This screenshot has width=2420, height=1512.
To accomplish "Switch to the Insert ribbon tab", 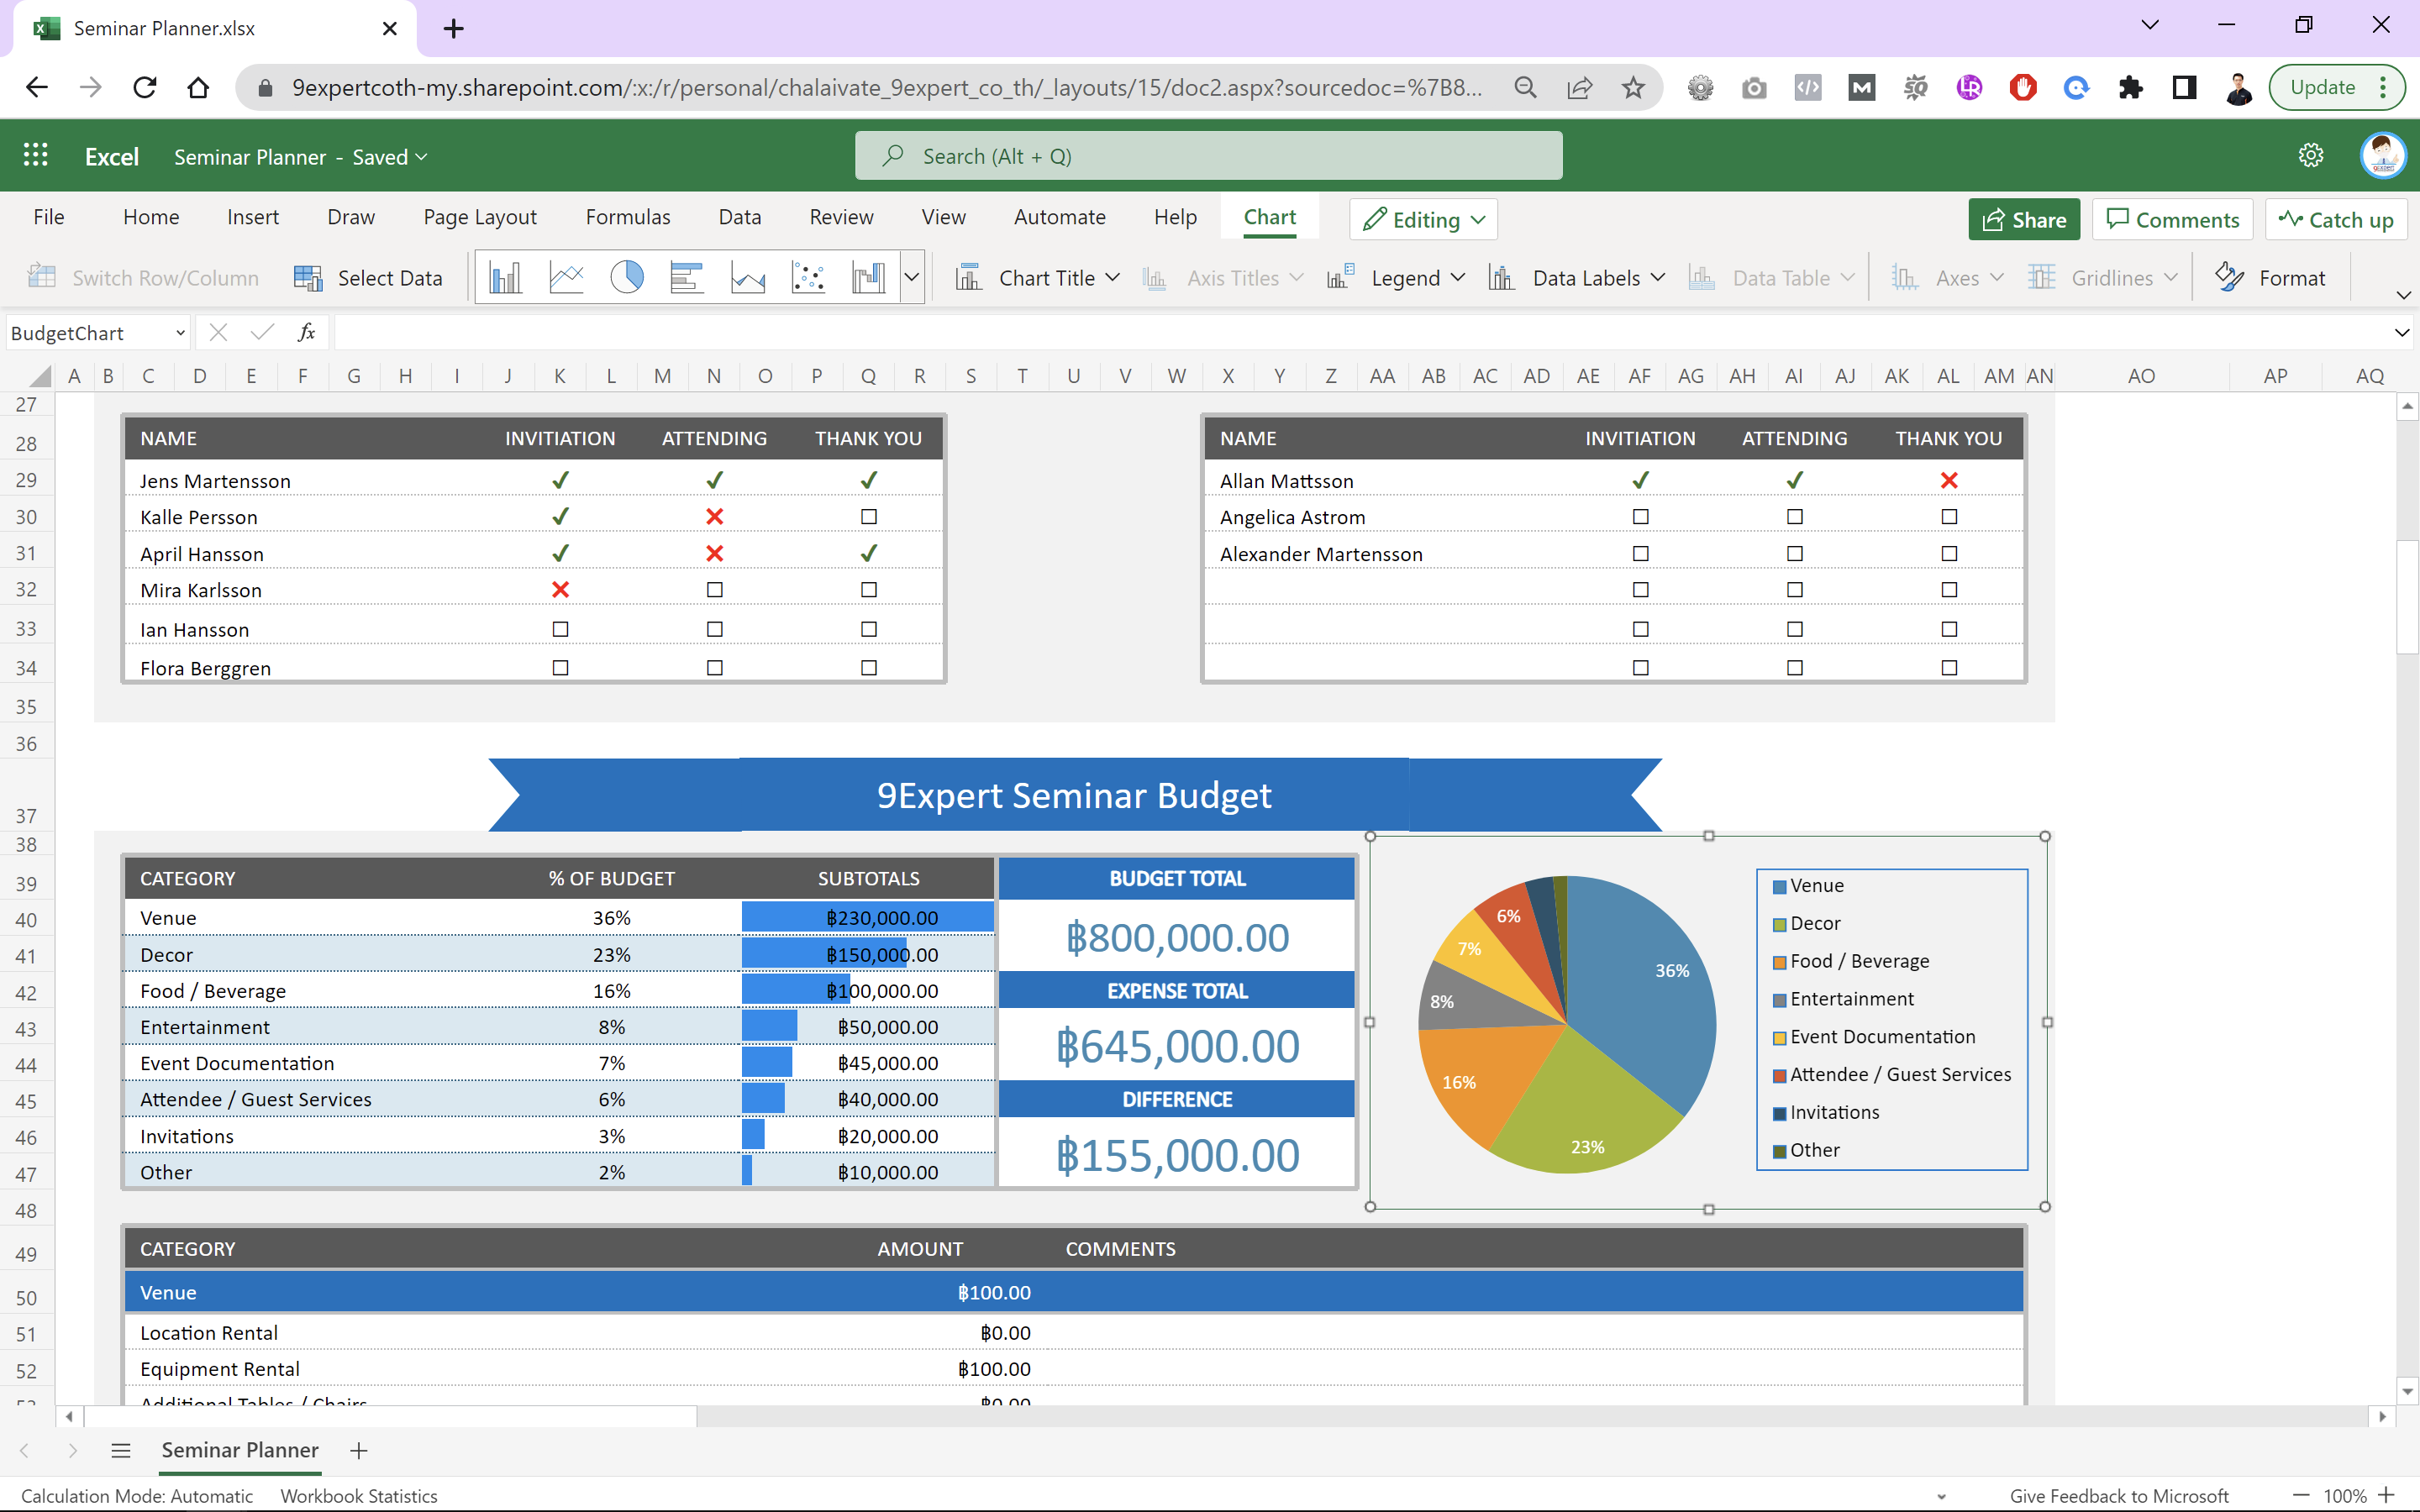I will pyautogui.click(x=253, y=216).
